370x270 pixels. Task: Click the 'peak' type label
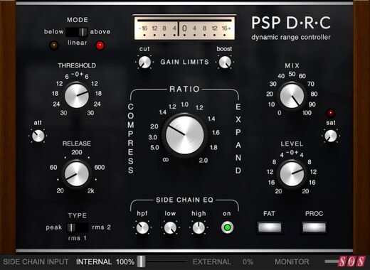click(54, 227)
